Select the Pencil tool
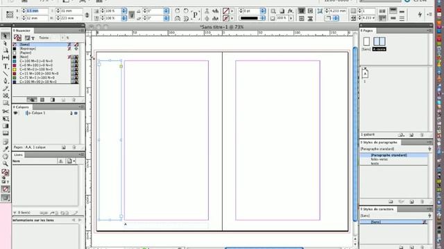 pyautogui.click(x=6, y=89)
